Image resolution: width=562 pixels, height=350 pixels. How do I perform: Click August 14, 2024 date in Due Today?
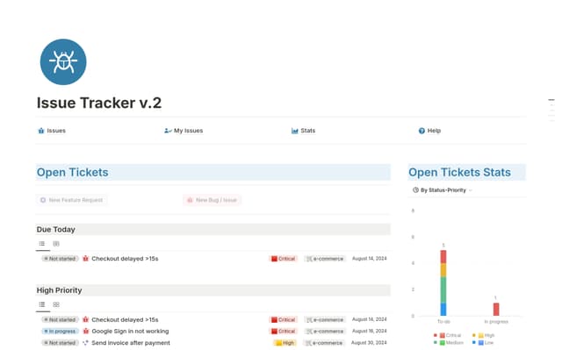(369, 259)
